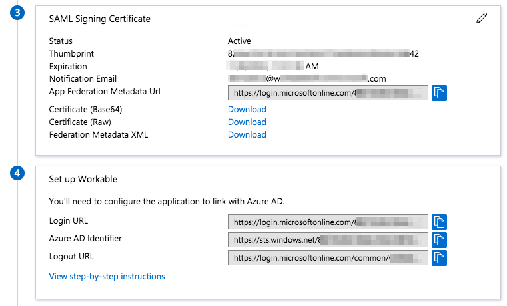Click the Certificate (Base64) label
Viewport: 507px width, 306px height.
click(86, 109)
